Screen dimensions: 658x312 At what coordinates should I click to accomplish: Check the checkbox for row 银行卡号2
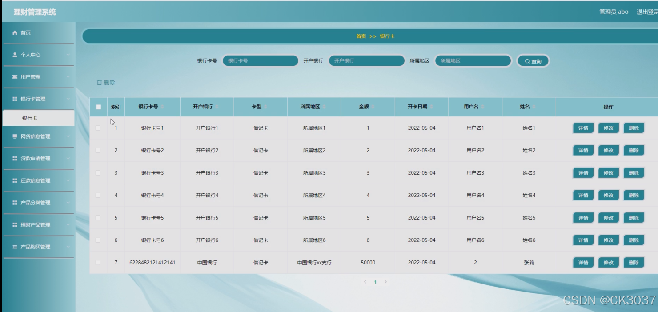pos(98,150)
